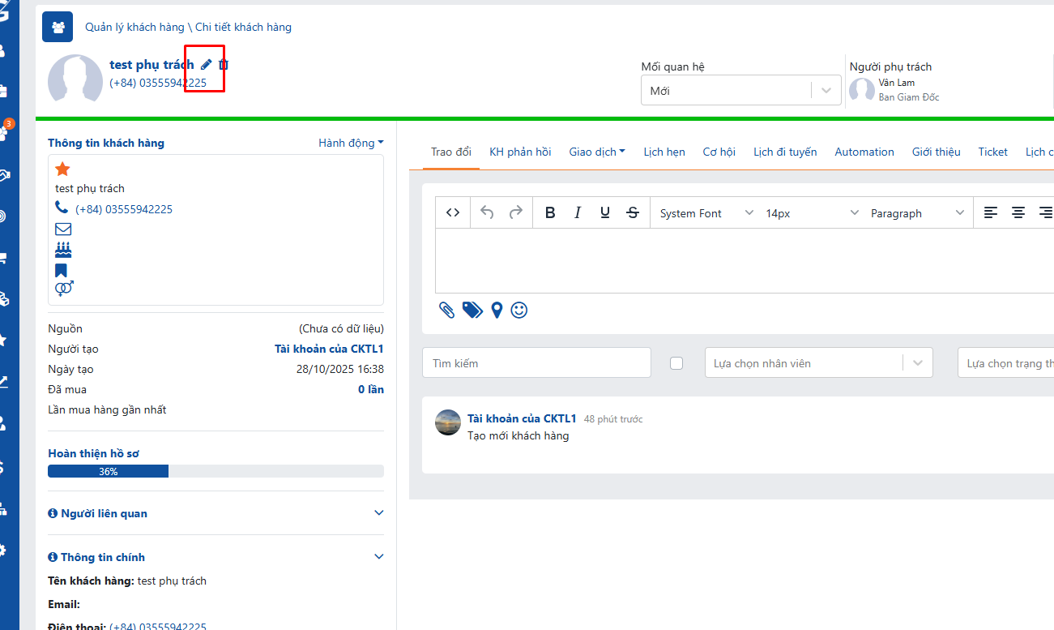Open the System Font family dropdown
1054x630 pixels.
tap(706, 213)
